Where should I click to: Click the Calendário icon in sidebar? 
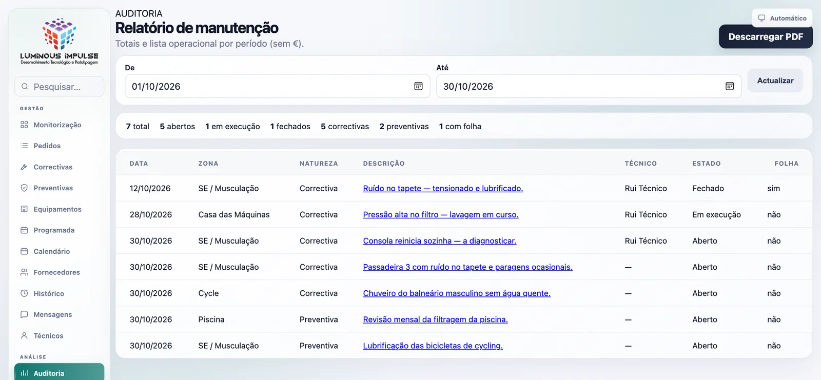pos(24,251)
